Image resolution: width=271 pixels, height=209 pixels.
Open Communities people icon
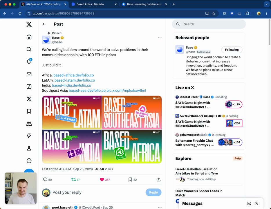29,124
